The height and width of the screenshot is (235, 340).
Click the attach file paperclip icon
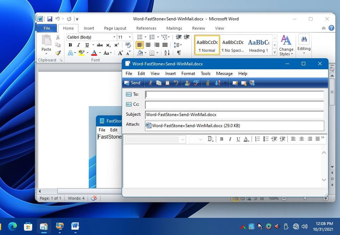coord(208,83)
